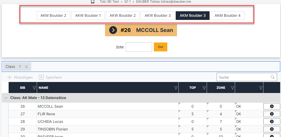Click arrow button in UCHIDA Lucas row

272,122
